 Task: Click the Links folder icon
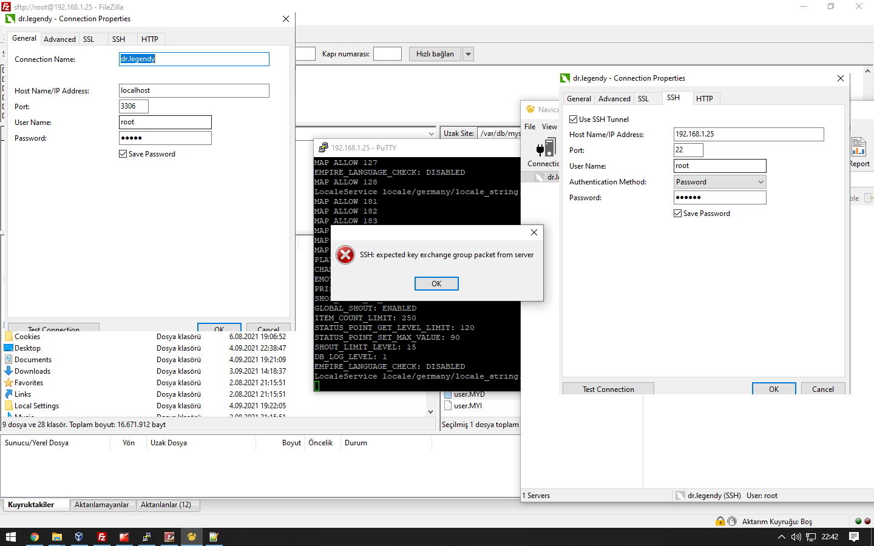click(x=8, y=394)
